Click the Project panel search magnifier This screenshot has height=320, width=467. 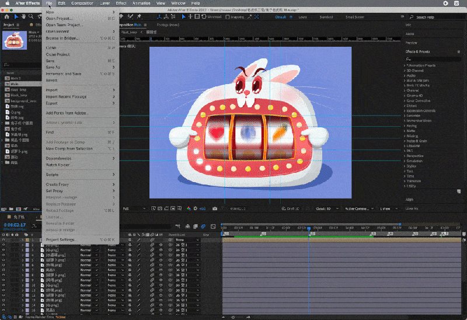(x=6, y=65)
